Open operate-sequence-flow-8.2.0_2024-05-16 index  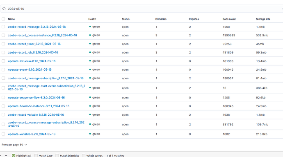pos(36,98)
